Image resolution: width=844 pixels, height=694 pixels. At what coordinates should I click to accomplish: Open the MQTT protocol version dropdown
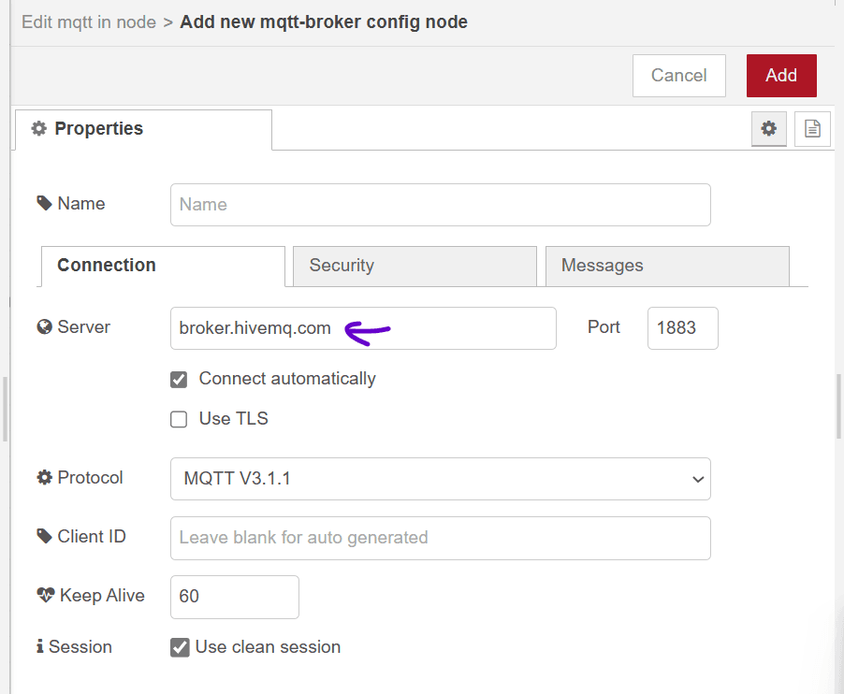coord(697,478)
